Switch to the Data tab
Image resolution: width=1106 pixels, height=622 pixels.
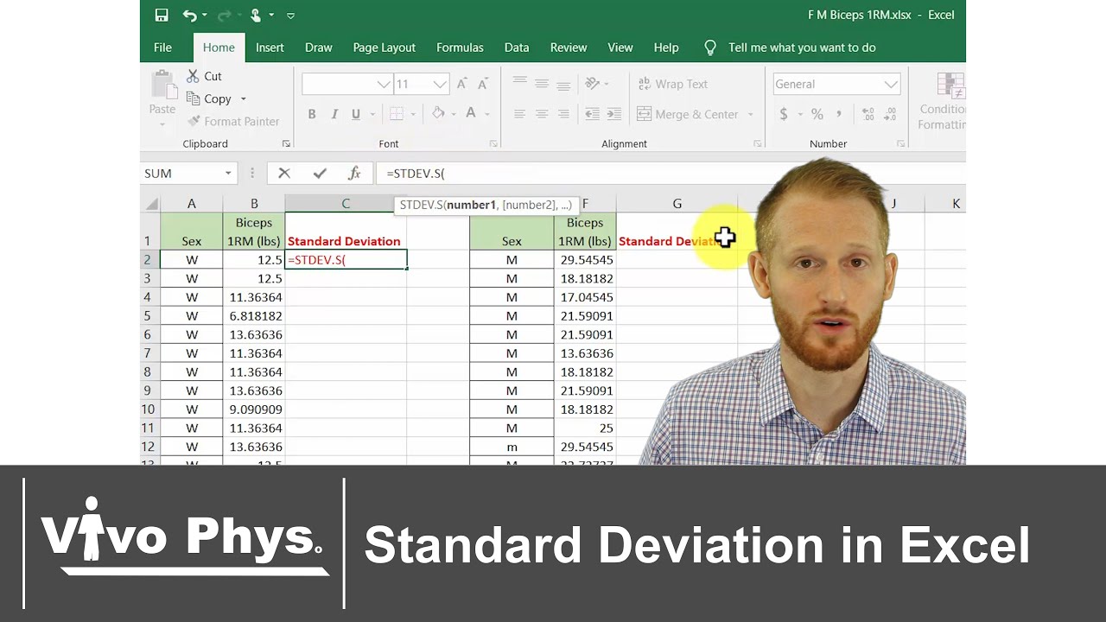517,48
